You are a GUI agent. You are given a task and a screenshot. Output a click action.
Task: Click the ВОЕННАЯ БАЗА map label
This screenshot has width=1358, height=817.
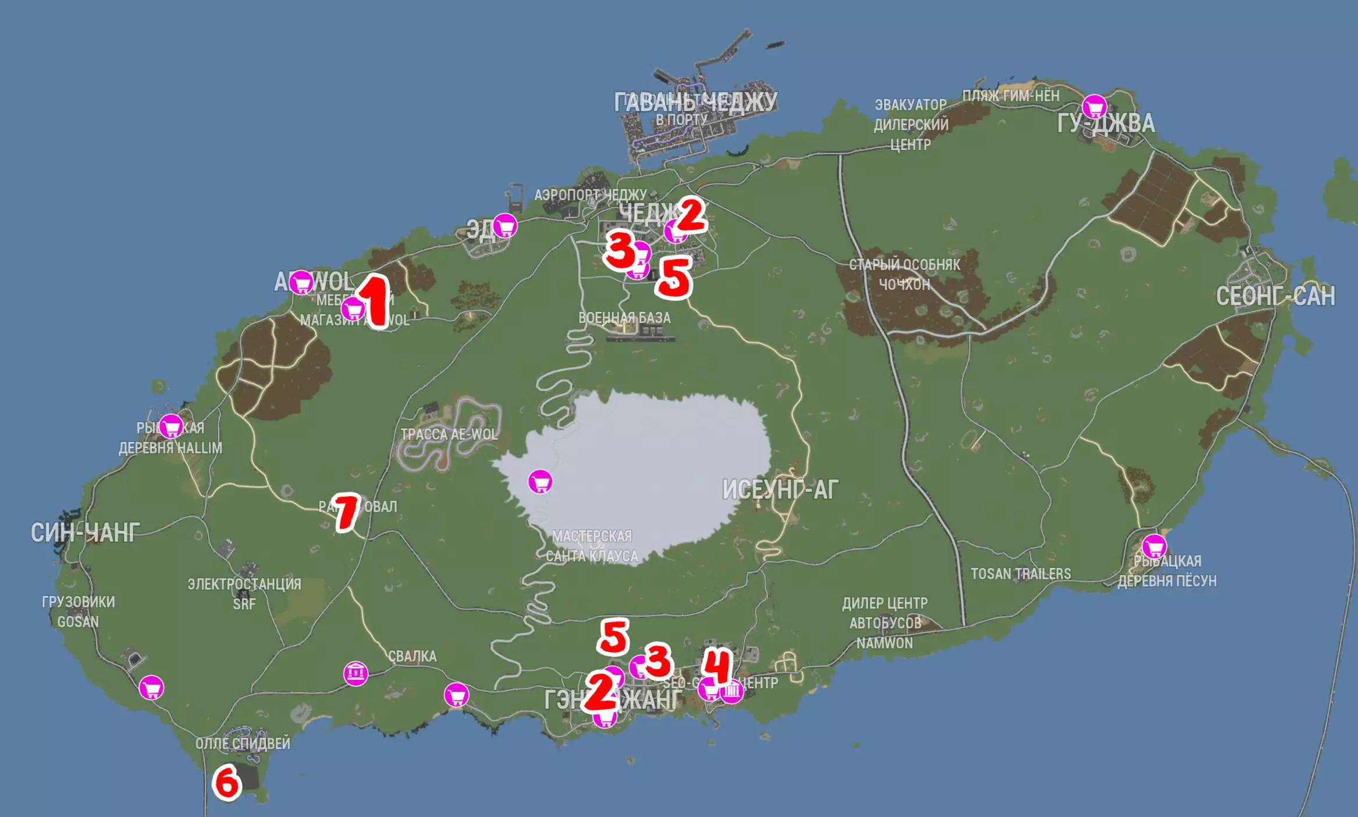click(x=624, y=318)
